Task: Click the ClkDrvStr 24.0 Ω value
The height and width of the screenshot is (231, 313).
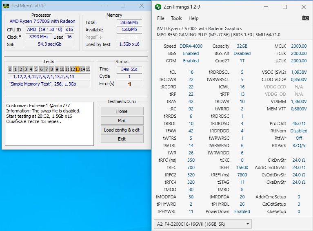Action: (299, 160)
